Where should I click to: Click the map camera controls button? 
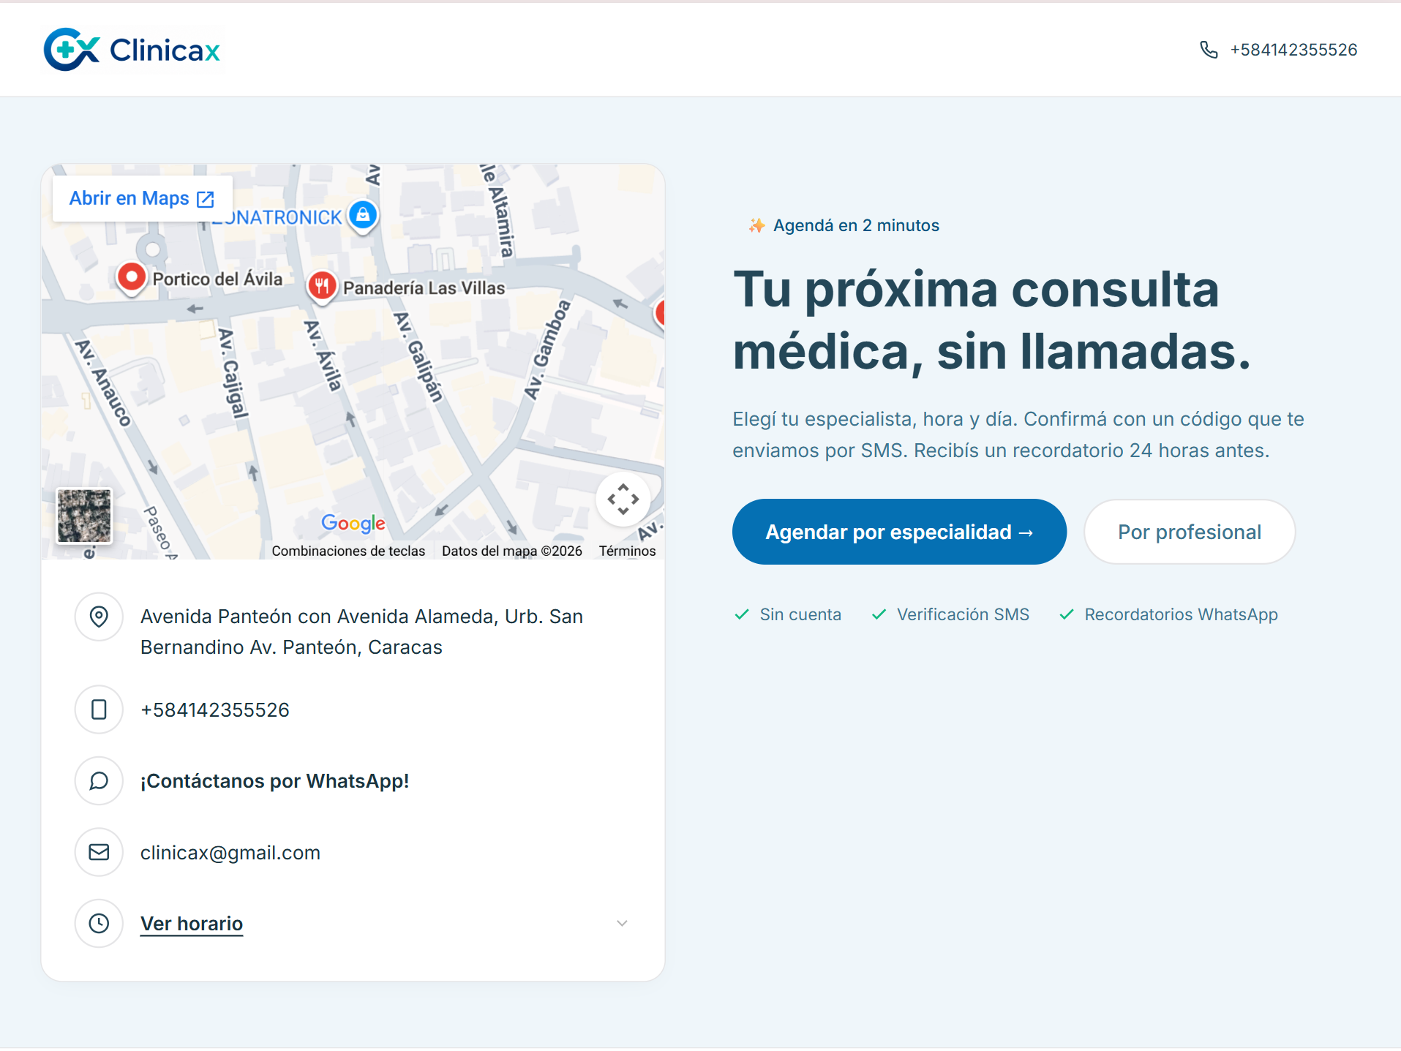click(623, 499)
